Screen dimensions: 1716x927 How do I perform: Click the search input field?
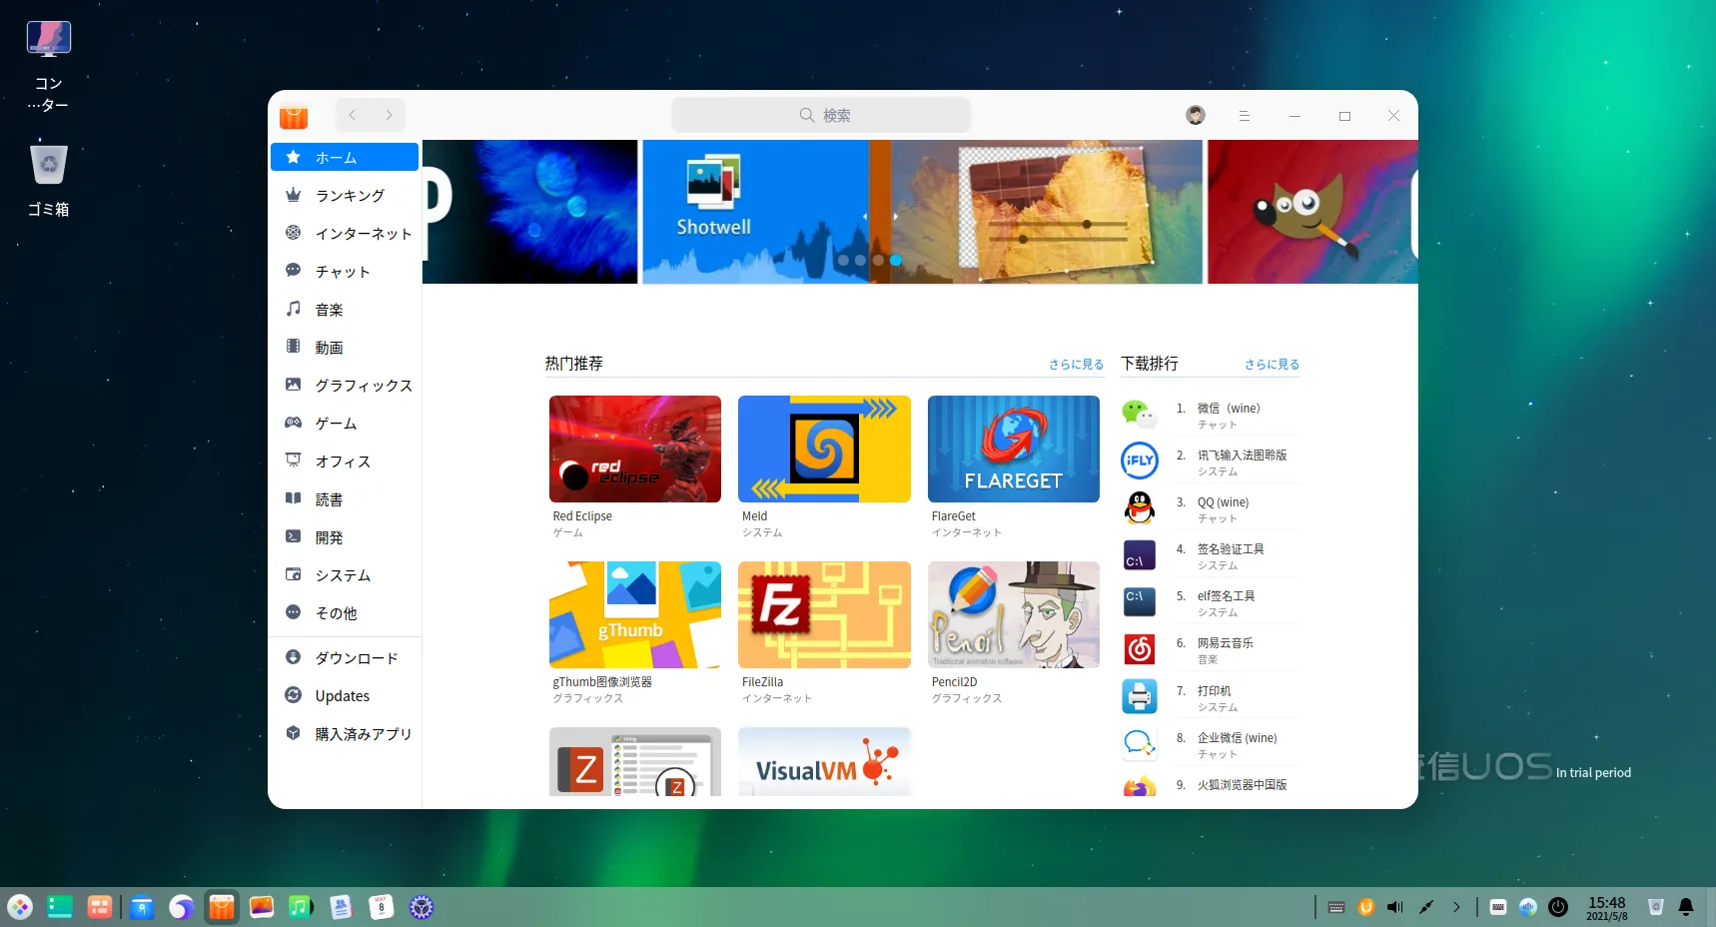(x=821, y=116)
